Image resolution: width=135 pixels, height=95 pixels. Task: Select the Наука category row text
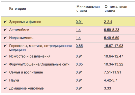pyautogui.click(x=14, y=80)
